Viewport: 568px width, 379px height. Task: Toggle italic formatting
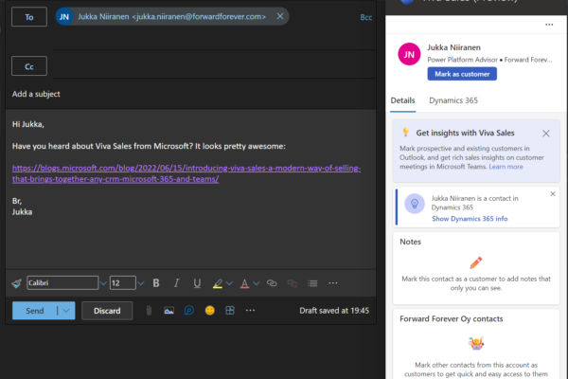(x=177, y=283)
